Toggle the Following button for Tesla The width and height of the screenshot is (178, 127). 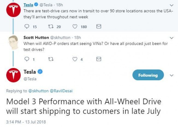click(x=148, y=75)
